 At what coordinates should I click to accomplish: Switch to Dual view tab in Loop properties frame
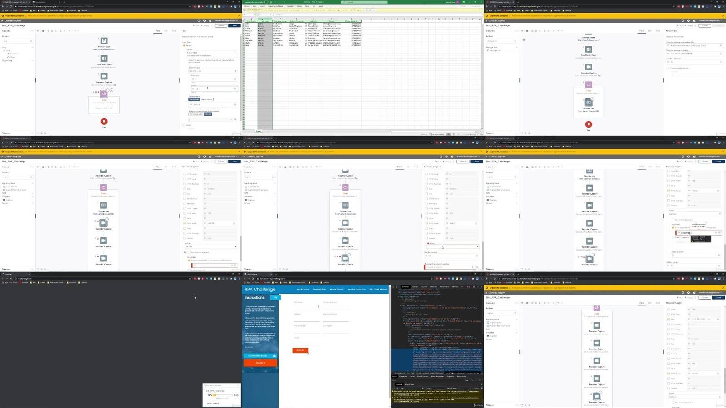[174, 31]
